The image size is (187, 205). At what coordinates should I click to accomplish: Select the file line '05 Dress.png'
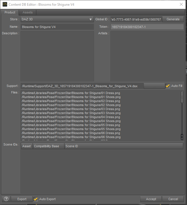[71, 125]
